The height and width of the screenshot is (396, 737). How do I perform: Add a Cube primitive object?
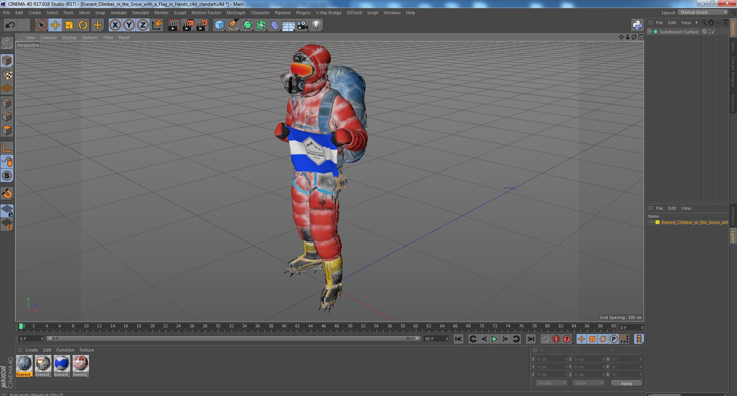tap(219, 25)
